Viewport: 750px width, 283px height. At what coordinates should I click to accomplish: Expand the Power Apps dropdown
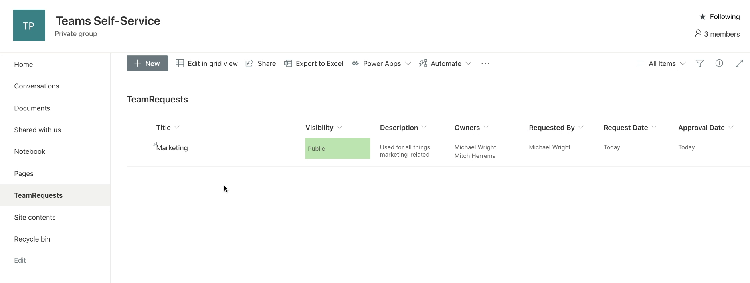[x=381, y=63]
